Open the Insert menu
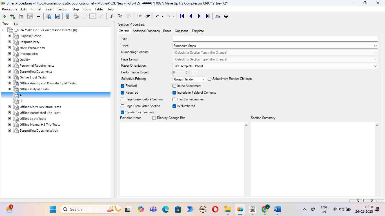 click(49, 9)
